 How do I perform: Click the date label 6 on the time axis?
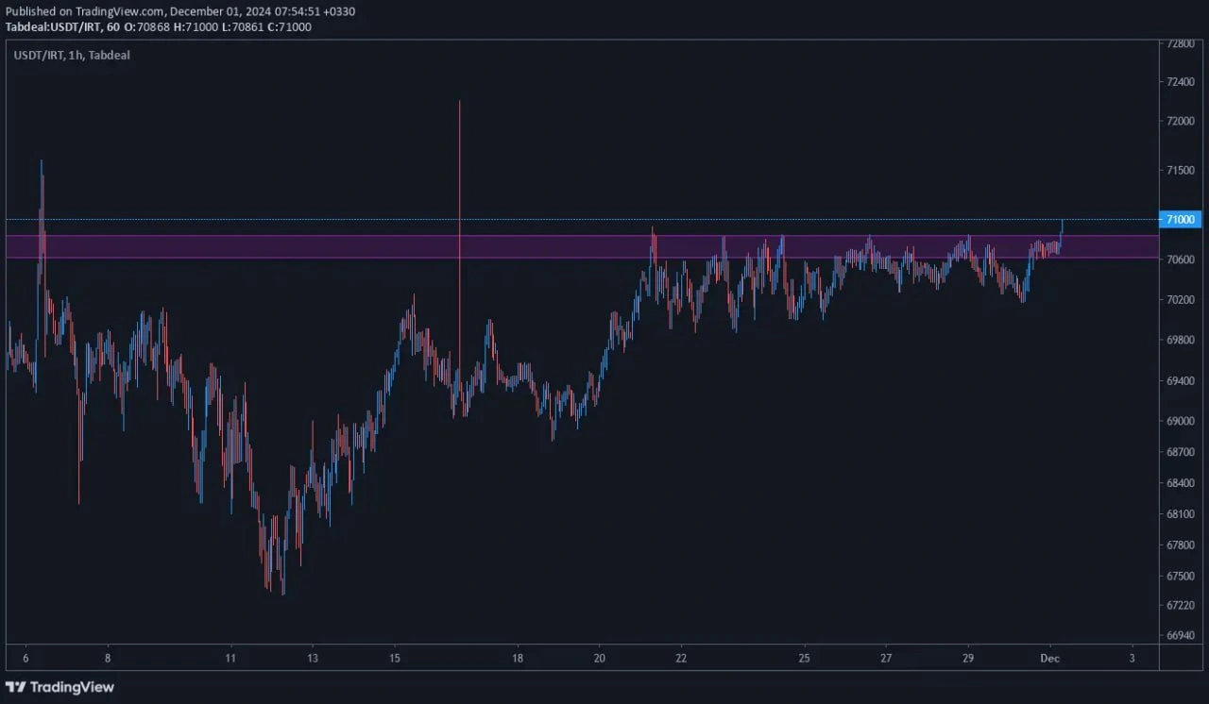(x=26, y=658)
